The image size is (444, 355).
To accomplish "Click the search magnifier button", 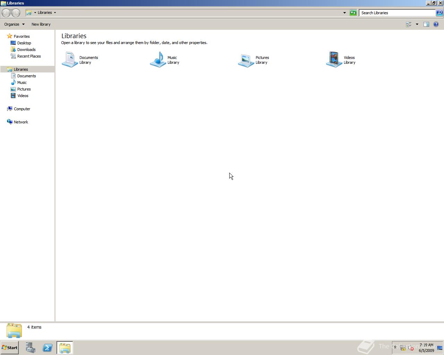I will click(x=439, y=13).
